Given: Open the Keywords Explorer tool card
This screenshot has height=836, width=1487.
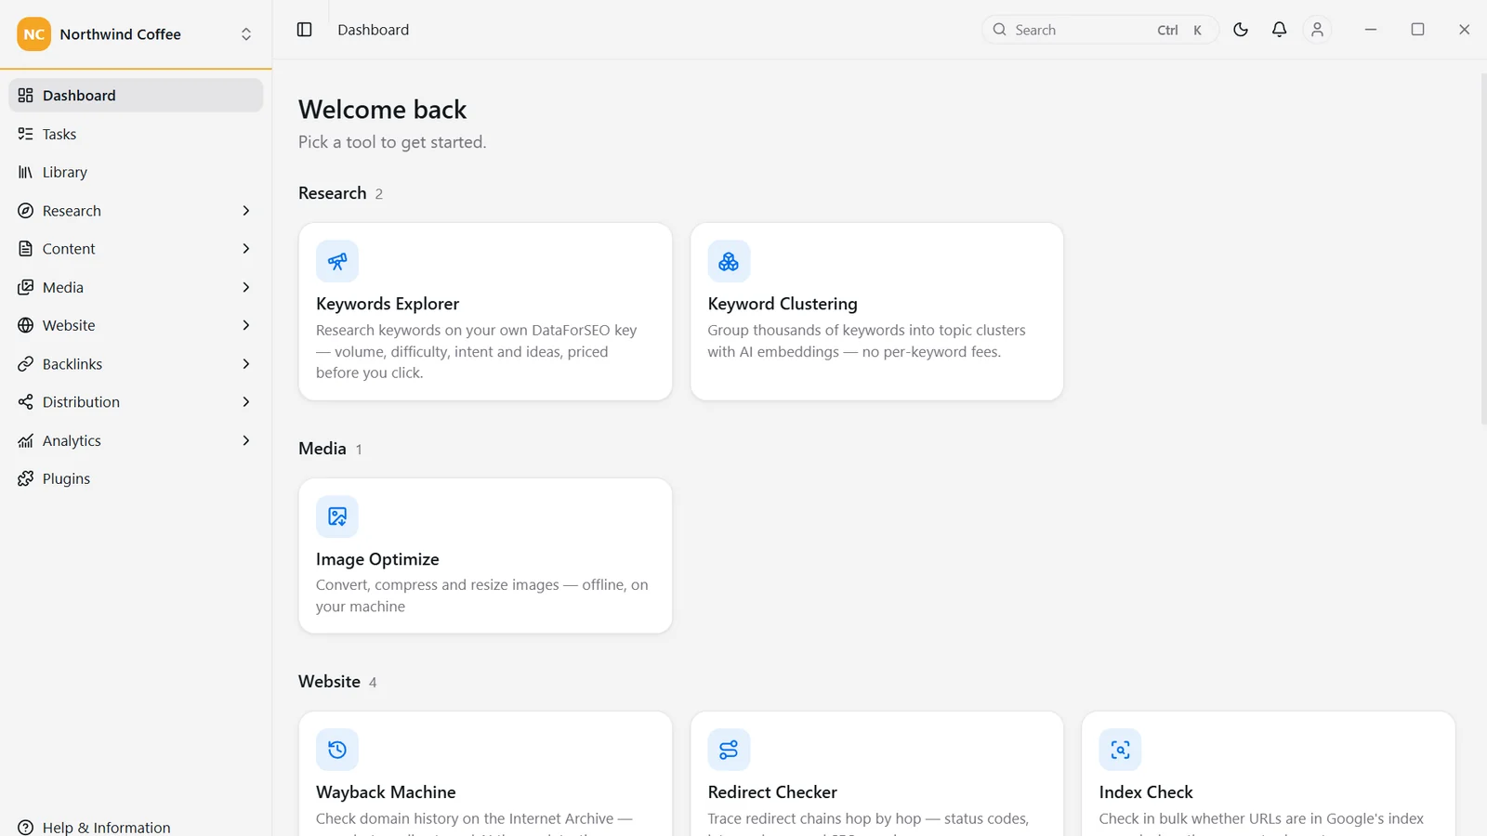Looking at the screenshot, I should pyautogui.click(x=485, y=311).
